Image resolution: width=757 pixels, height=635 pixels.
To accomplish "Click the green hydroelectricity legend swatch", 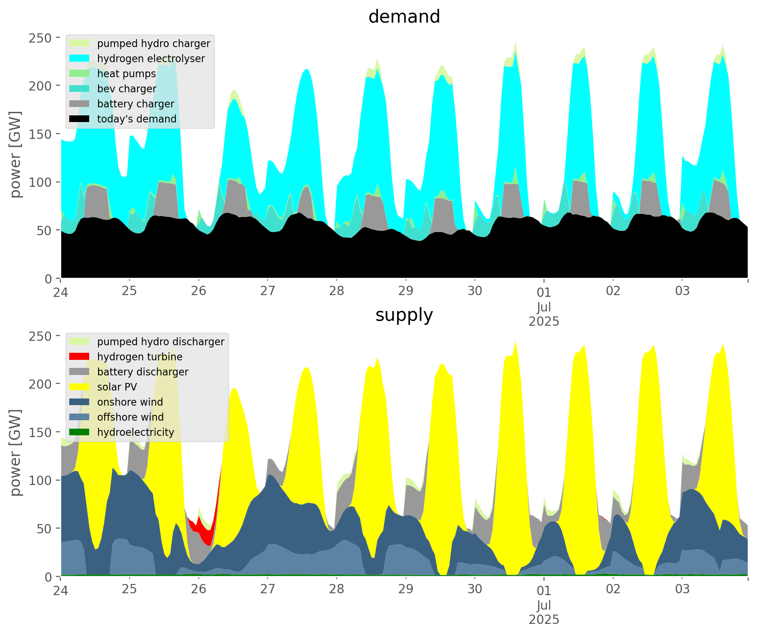I will 79,432.
